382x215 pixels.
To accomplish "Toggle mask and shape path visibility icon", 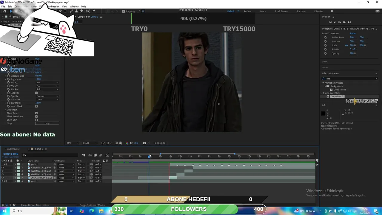I will 112,143.
